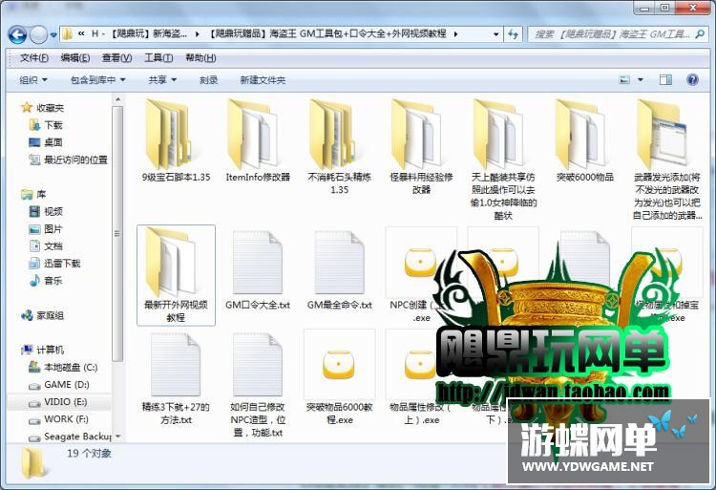The image size is (716, 490).
Task: Select the 天上酷装共享 folder icon
Action: click(497, 135)
